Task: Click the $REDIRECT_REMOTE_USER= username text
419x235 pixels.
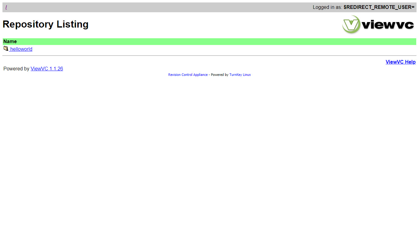Action: point(379,7)
